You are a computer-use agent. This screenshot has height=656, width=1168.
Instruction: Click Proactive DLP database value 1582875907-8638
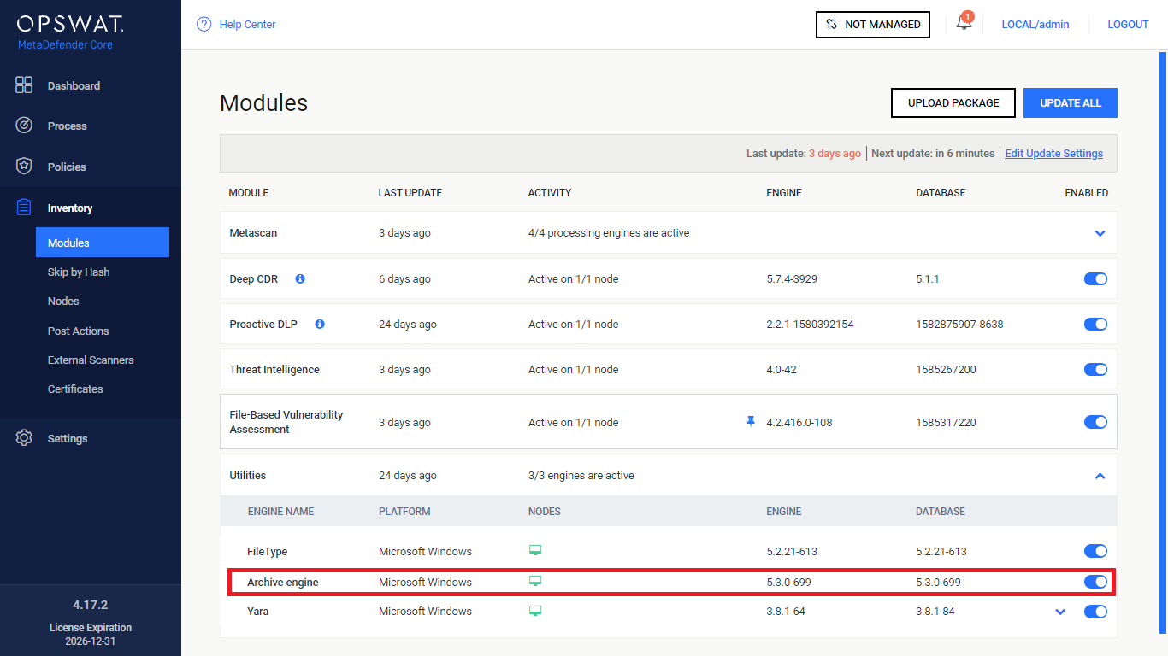[x=959, y=325]
